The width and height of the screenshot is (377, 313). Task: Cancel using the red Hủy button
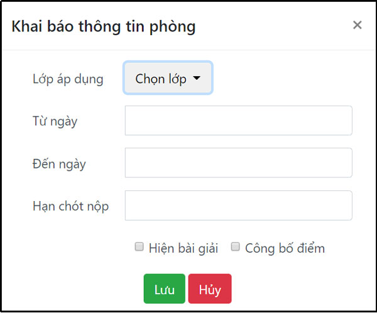(x=210, y=288)
